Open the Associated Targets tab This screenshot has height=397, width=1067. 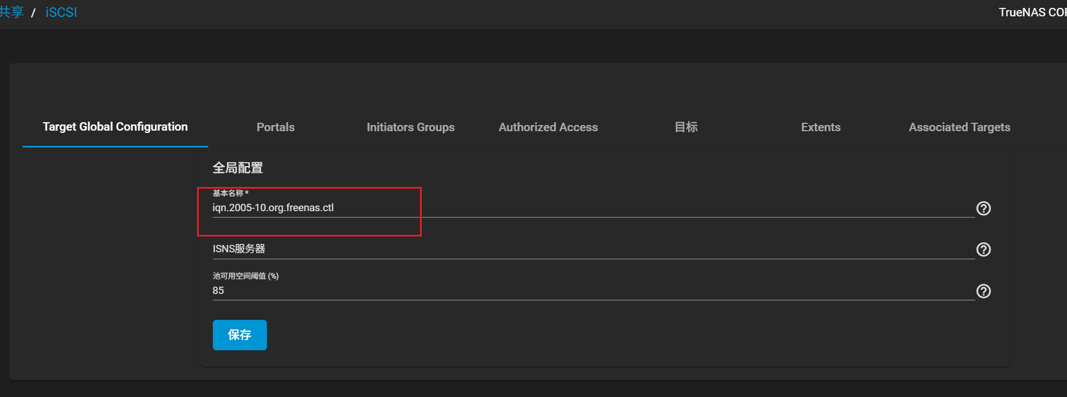point(959,127)
